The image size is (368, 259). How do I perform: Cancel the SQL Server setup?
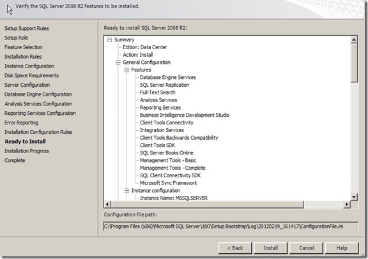306,248
